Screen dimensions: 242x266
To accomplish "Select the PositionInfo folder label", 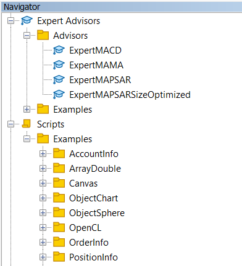I will pos(93,257).
